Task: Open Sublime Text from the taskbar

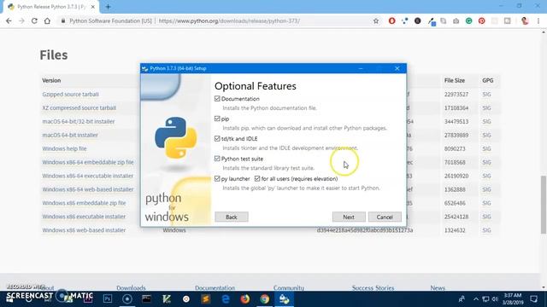Action: (206, 299)
